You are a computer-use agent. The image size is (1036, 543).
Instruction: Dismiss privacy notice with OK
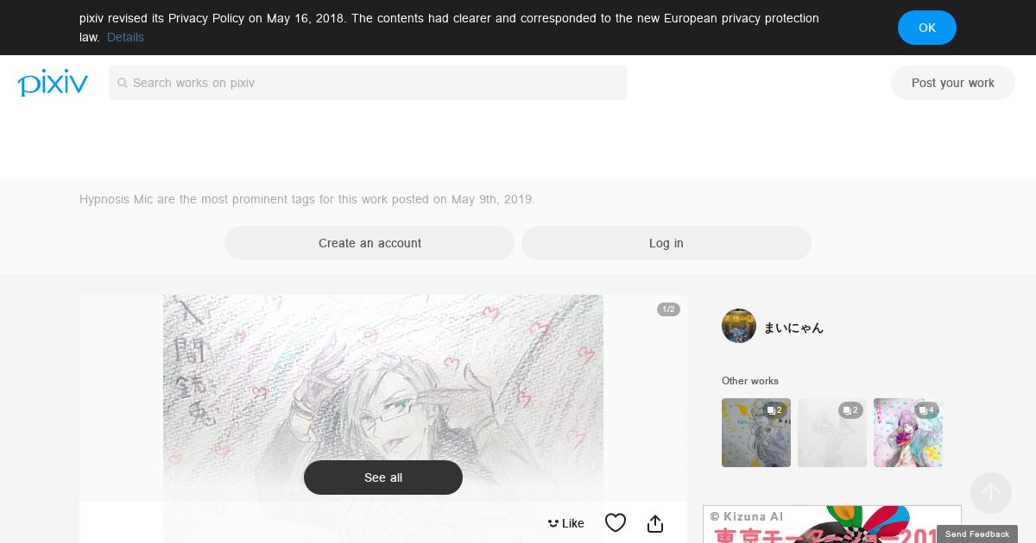pos(927,28)
